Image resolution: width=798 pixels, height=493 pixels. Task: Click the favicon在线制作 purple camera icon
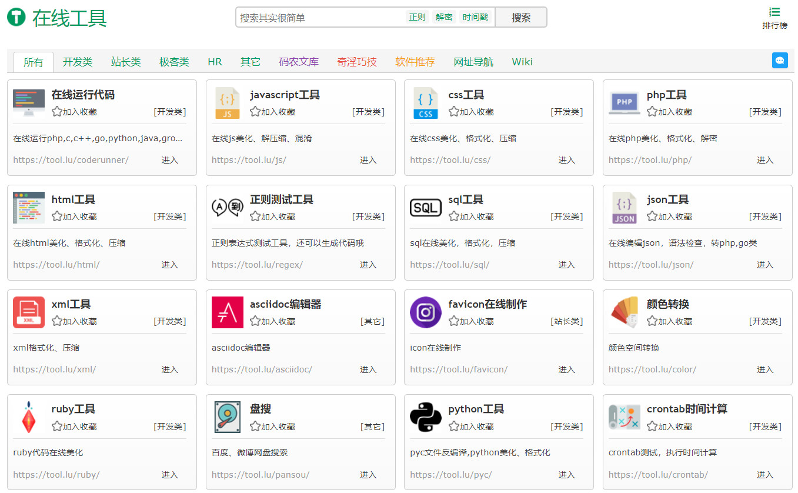point(426,312)
